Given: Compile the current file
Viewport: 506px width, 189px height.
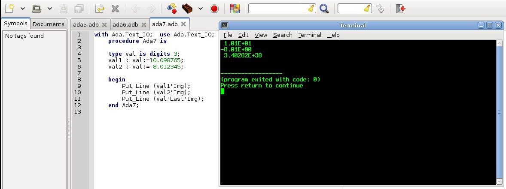Looking at the screenshot, I should tap(172, 9).
